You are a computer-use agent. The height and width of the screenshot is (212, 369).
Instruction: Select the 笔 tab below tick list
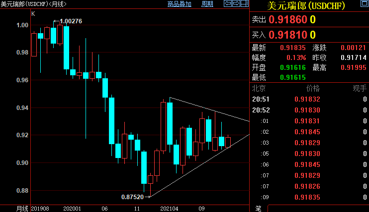pyautogui.click(x=258, y=208)
